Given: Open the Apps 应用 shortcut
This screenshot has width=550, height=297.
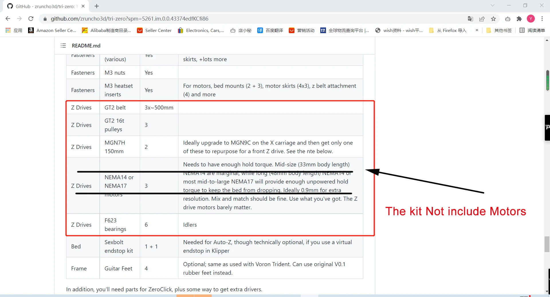Looking at the screenshot, I should (14, 30).
